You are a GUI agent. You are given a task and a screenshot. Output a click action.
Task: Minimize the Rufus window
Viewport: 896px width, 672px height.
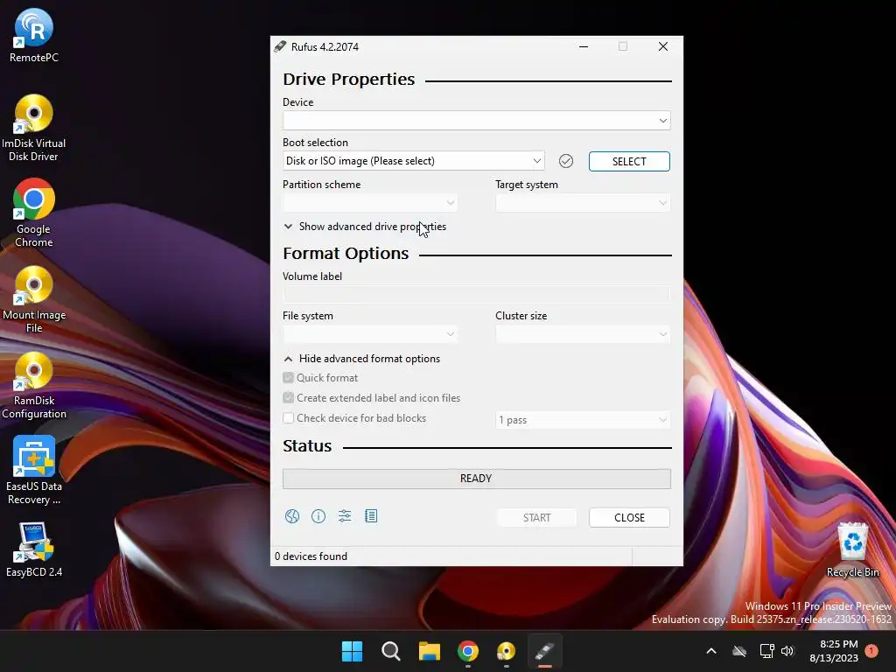point(584,47)
